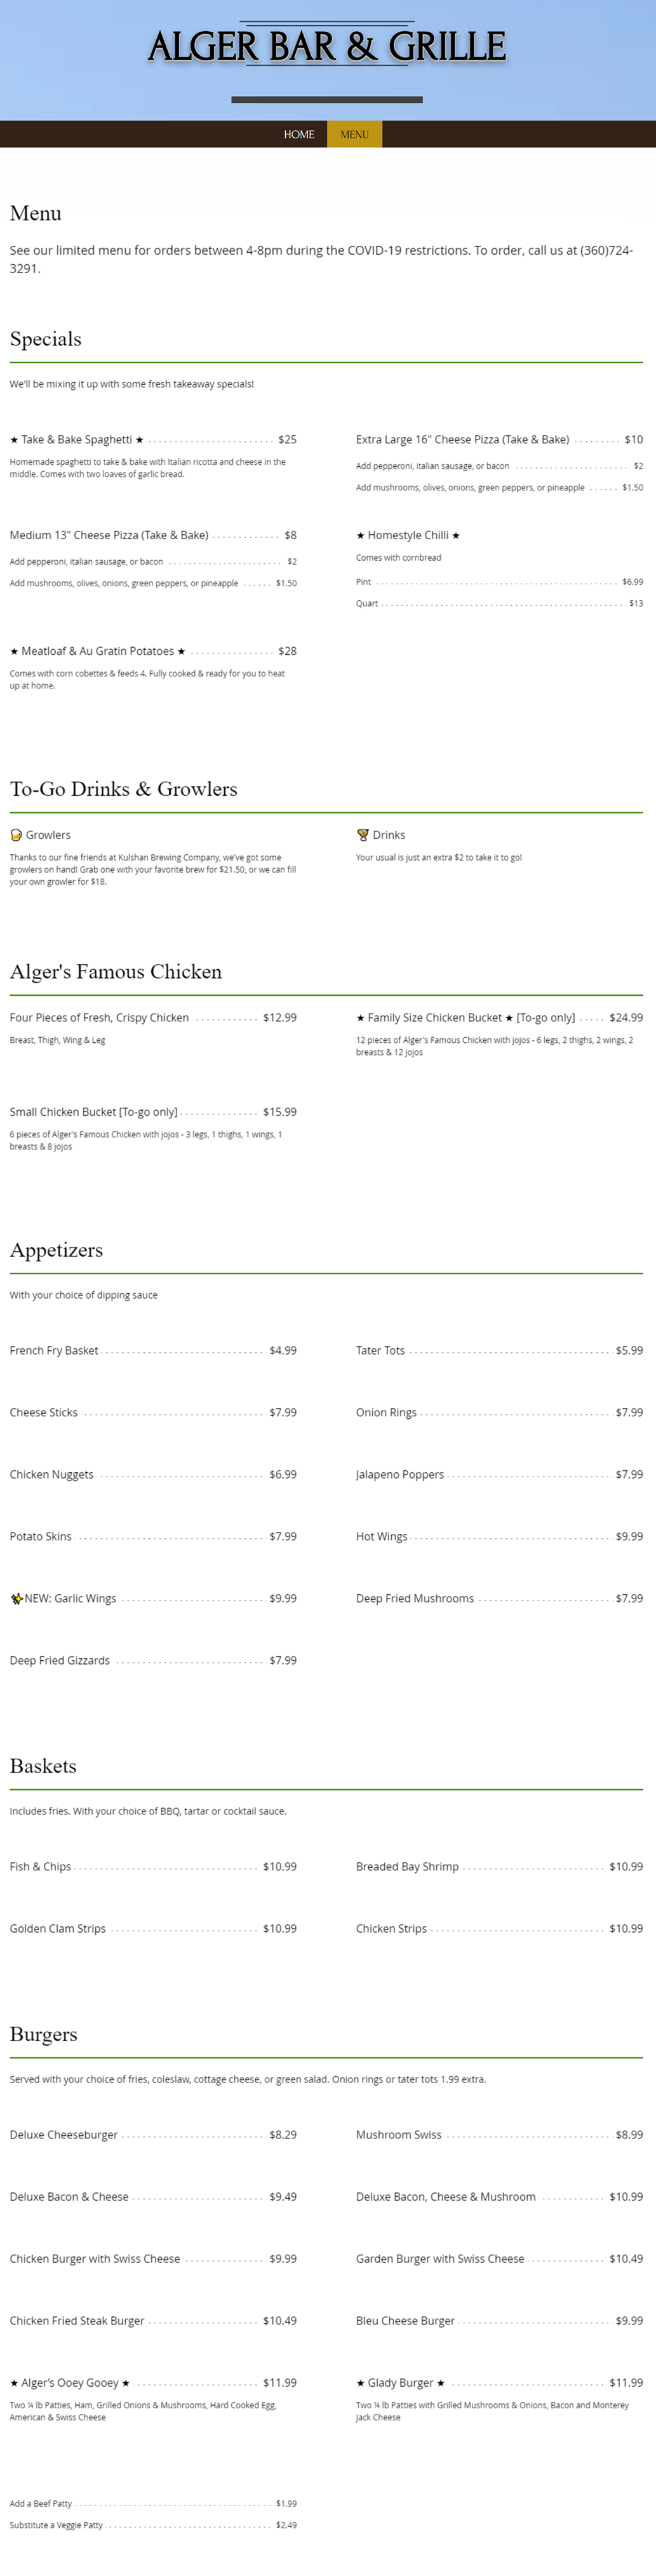Select the To-Go Drinks & Growlers heading
Screen dimensions: 656x2576
tap(124, 789)
